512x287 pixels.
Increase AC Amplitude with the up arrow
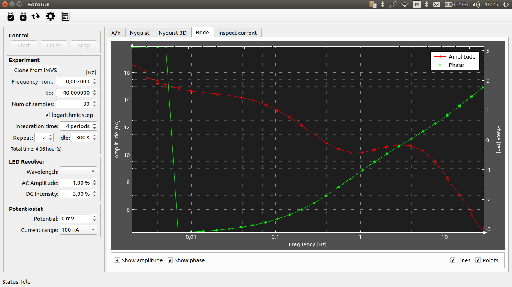point(94,181)
